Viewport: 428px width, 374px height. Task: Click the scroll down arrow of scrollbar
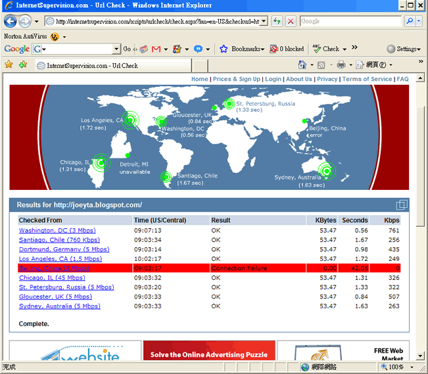(x=420, y=356)
